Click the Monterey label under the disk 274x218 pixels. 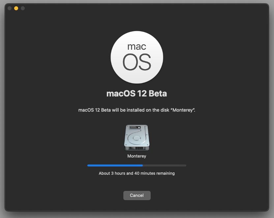137,156
